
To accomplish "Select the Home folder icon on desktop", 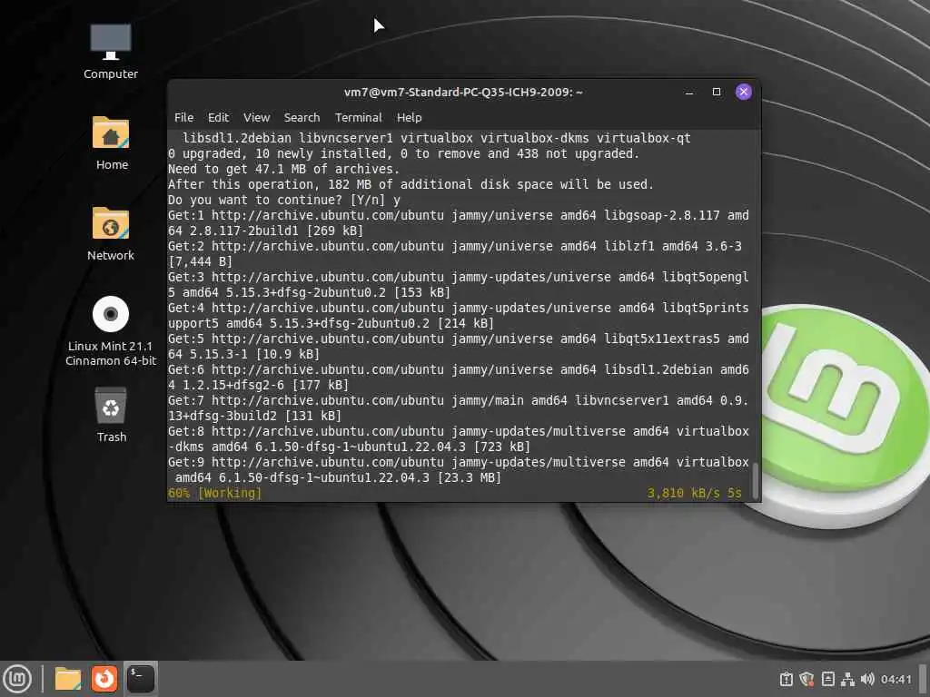I will click(111, 142).
